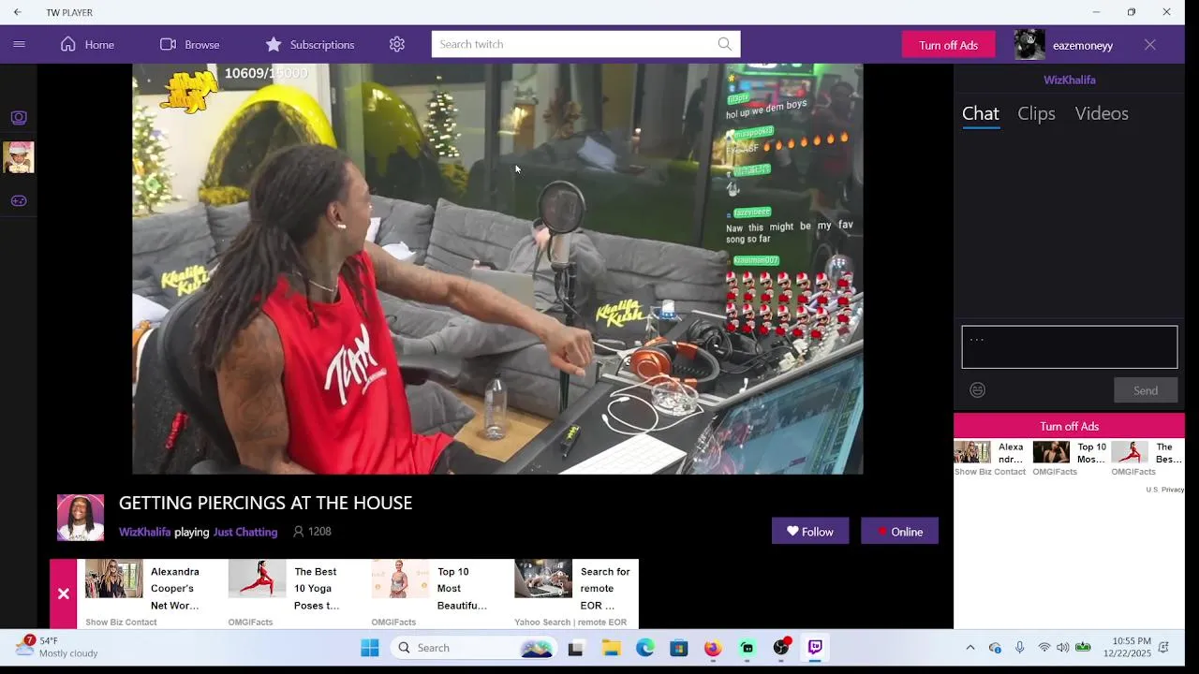Viewport: 1199px width, 674px height.
Task: Click the 1208 viewer count
Action: [x=312, y=532]
